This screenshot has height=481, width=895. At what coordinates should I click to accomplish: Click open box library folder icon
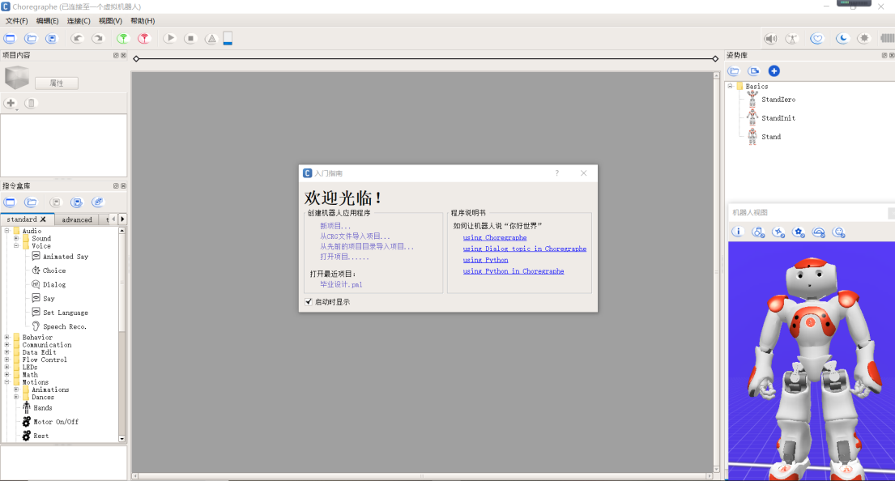click(31, 202)
